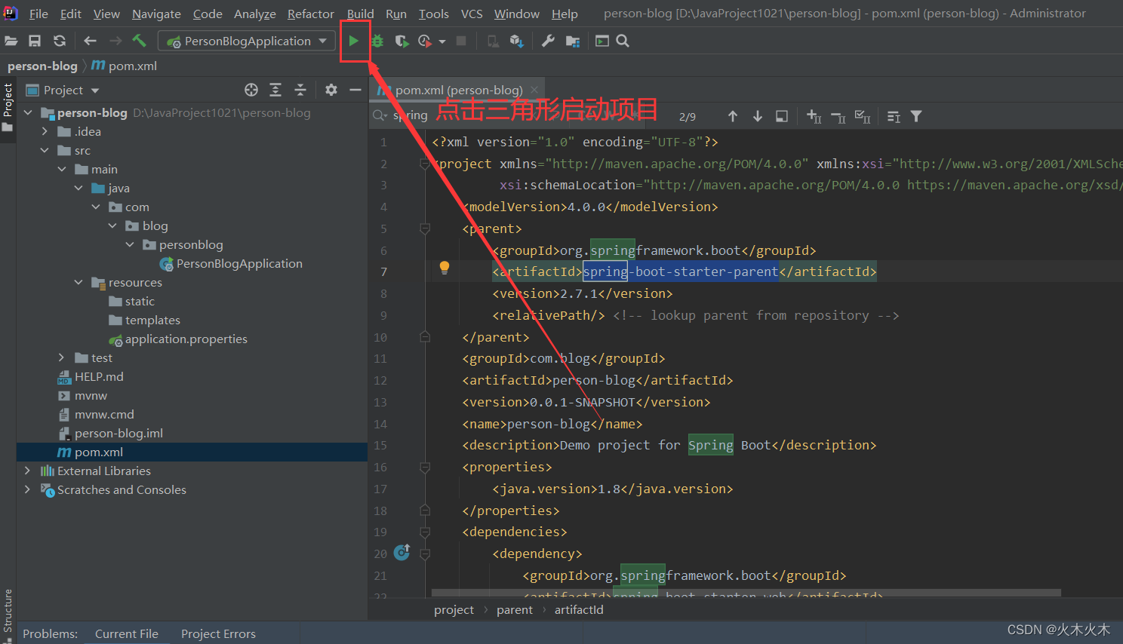
Task: Click the Reload/Synchronize icon
Action: coord(60,41)
